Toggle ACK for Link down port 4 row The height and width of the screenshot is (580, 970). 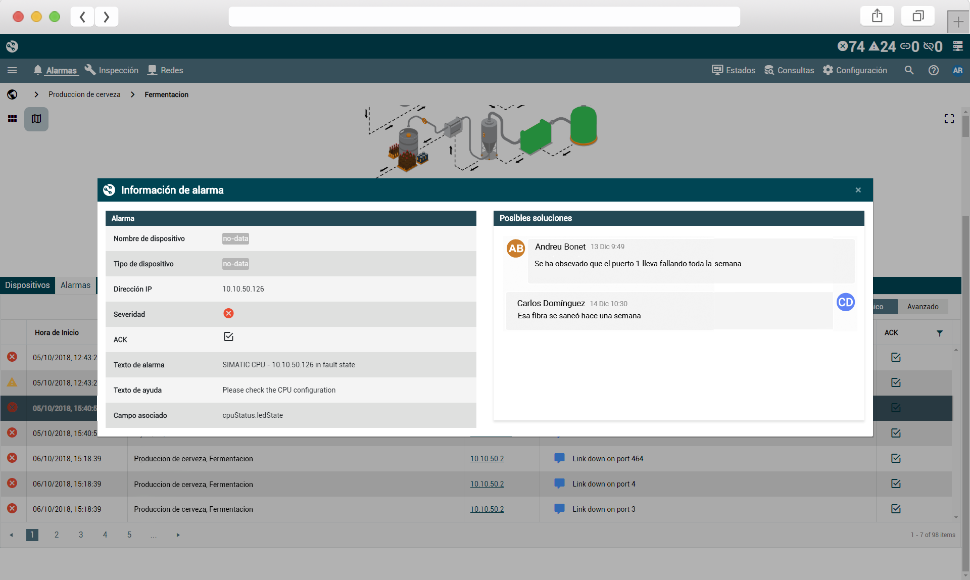896,484
